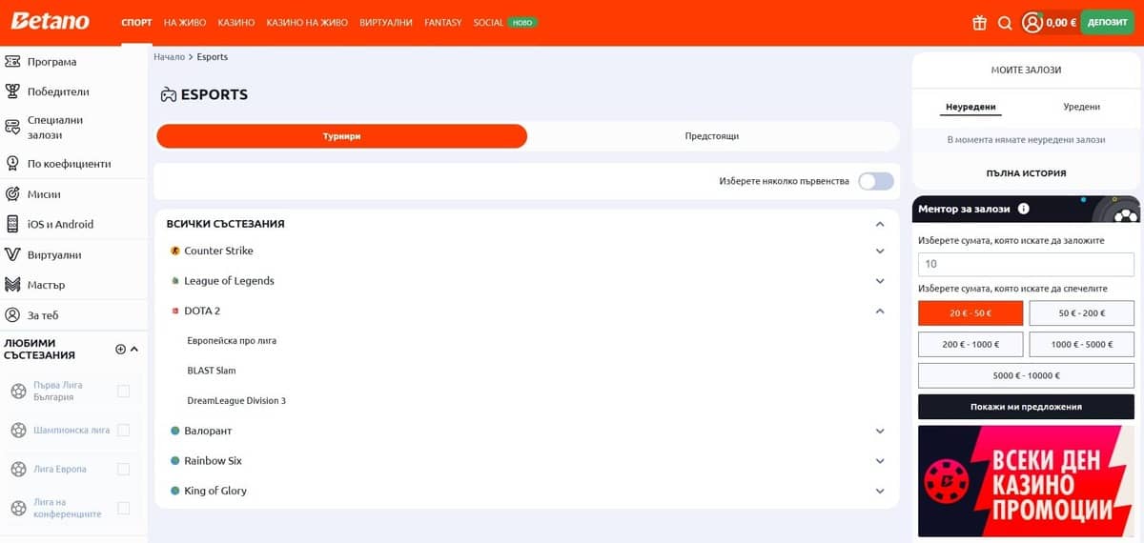
Task: Click the Виртуални V icon
Action: tap(12, 254)
